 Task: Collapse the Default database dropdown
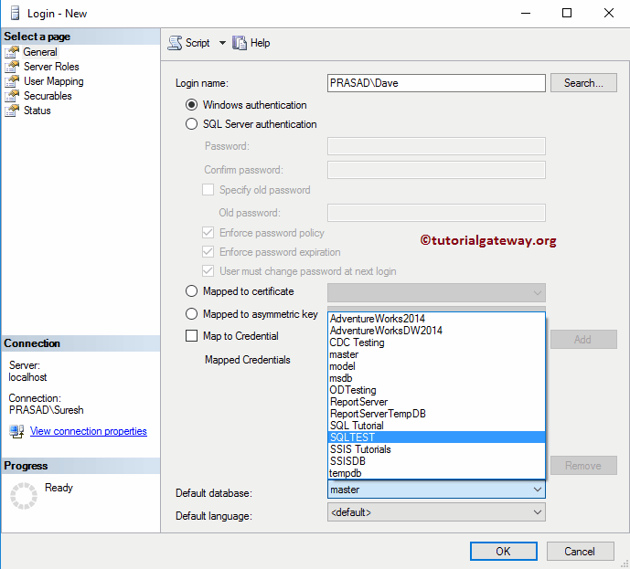(537, 490)
